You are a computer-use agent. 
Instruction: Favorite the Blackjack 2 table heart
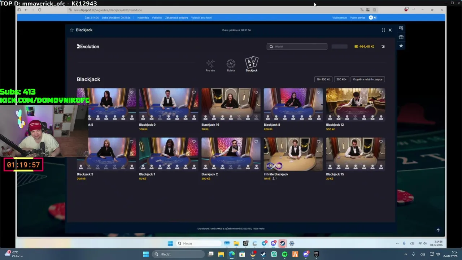[x=256, y=142]
